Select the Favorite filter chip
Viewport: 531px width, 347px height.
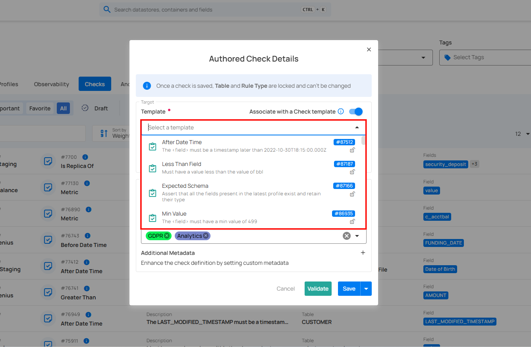pyautogui.click(x=40, y=108)
